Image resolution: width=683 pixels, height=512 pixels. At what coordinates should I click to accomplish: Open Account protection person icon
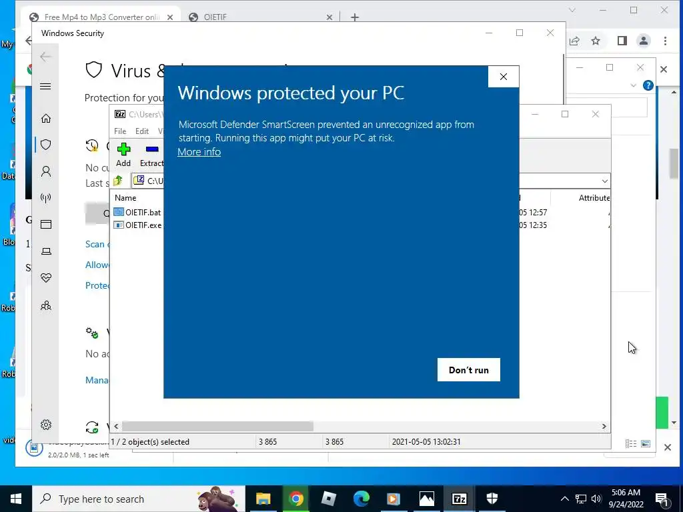pos(46,171)
